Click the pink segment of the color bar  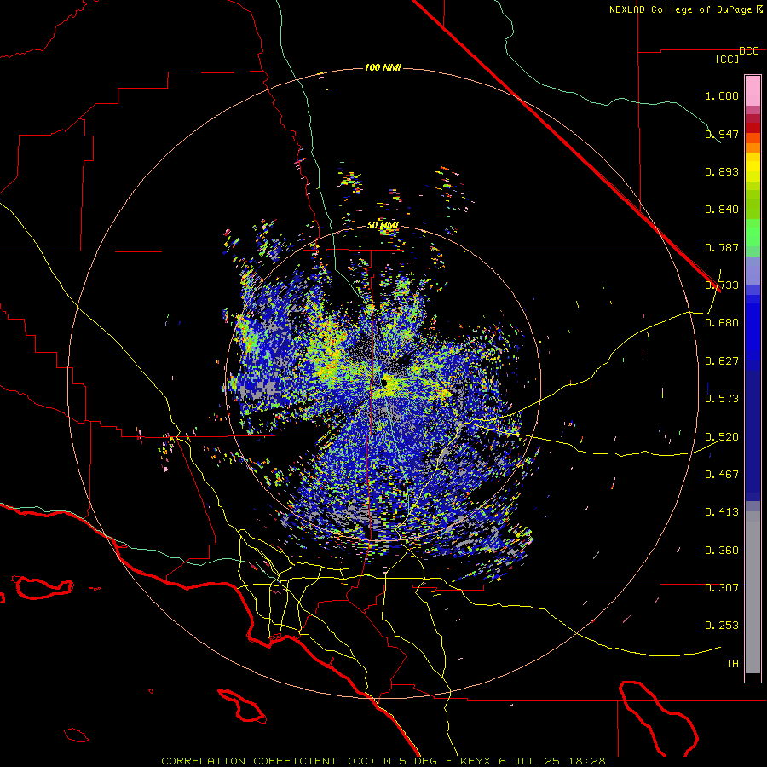pyautogui.click(x=753, y=90)
